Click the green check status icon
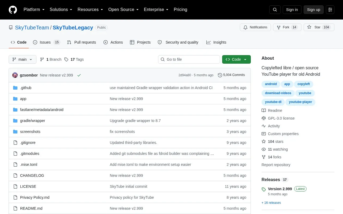343x214 pixels. (x=79, y=75)
